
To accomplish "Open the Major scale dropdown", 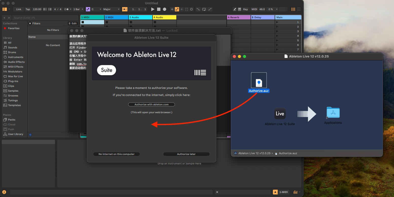I will (111, 9).
